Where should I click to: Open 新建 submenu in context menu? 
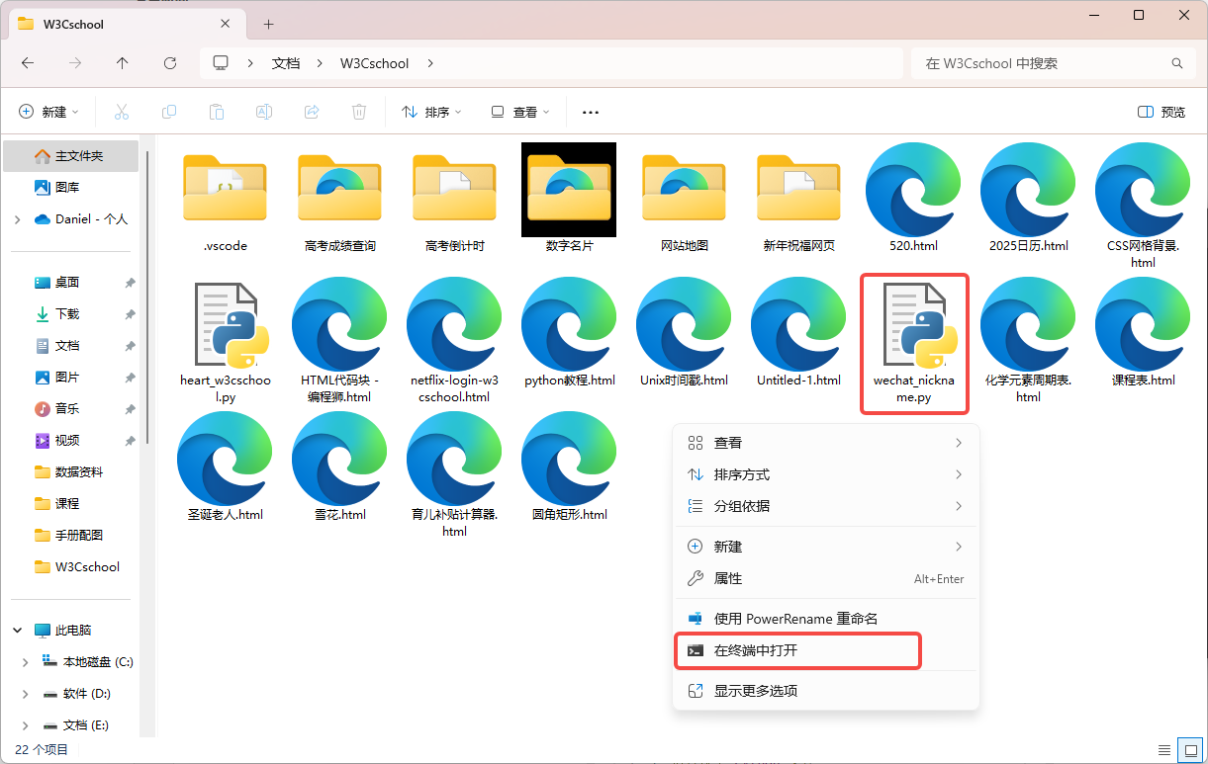826,547
